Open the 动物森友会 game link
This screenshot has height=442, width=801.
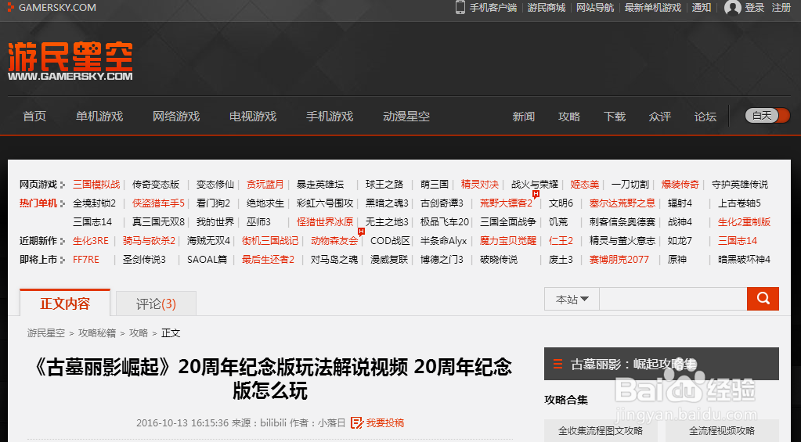(334, 241)
